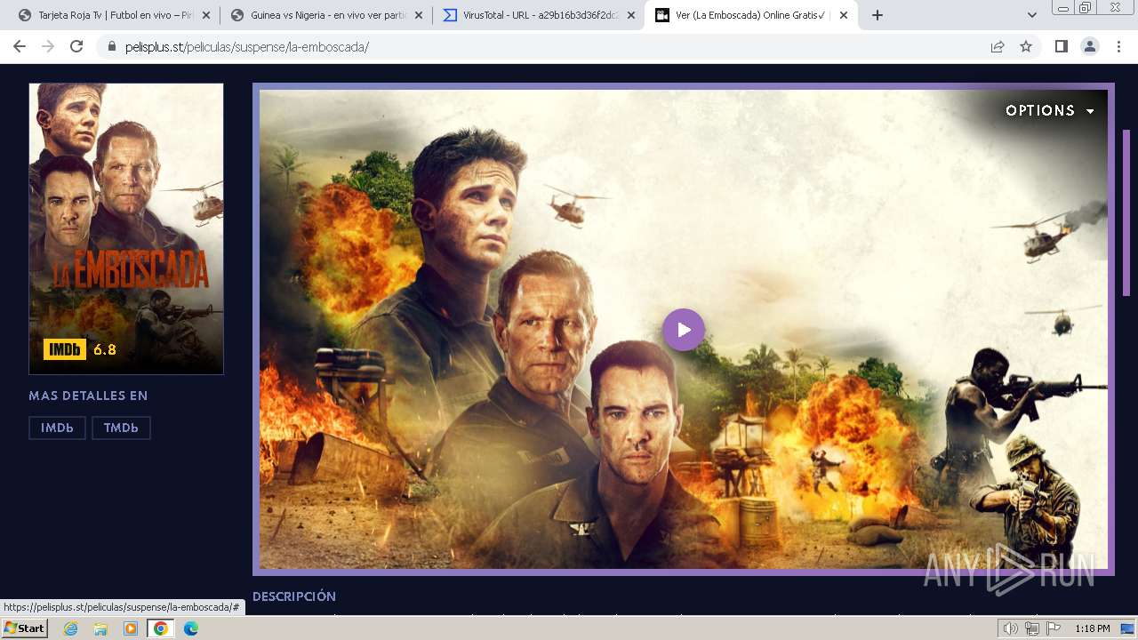Open Chrome three-dot menu
This screenshot has width=1138, height=640.
pyautogui.click(x=1118, y=46)
